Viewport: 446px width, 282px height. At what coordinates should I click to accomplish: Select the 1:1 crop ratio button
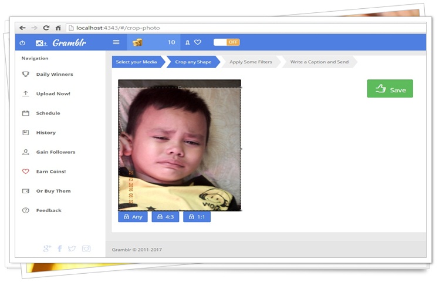click(197, 217)
